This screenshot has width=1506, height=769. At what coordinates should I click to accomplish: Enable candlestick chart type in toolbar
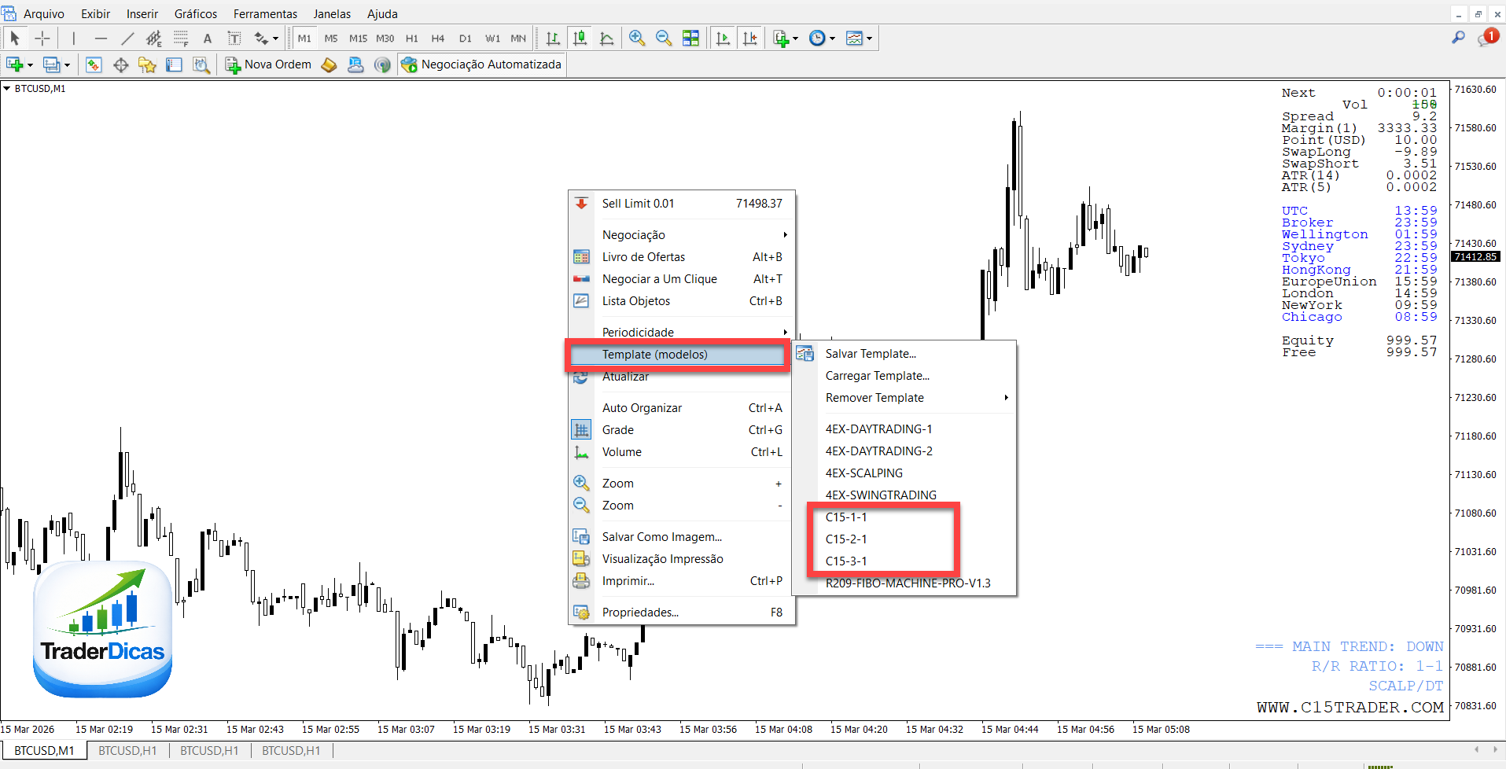click(x=580, y=38)
